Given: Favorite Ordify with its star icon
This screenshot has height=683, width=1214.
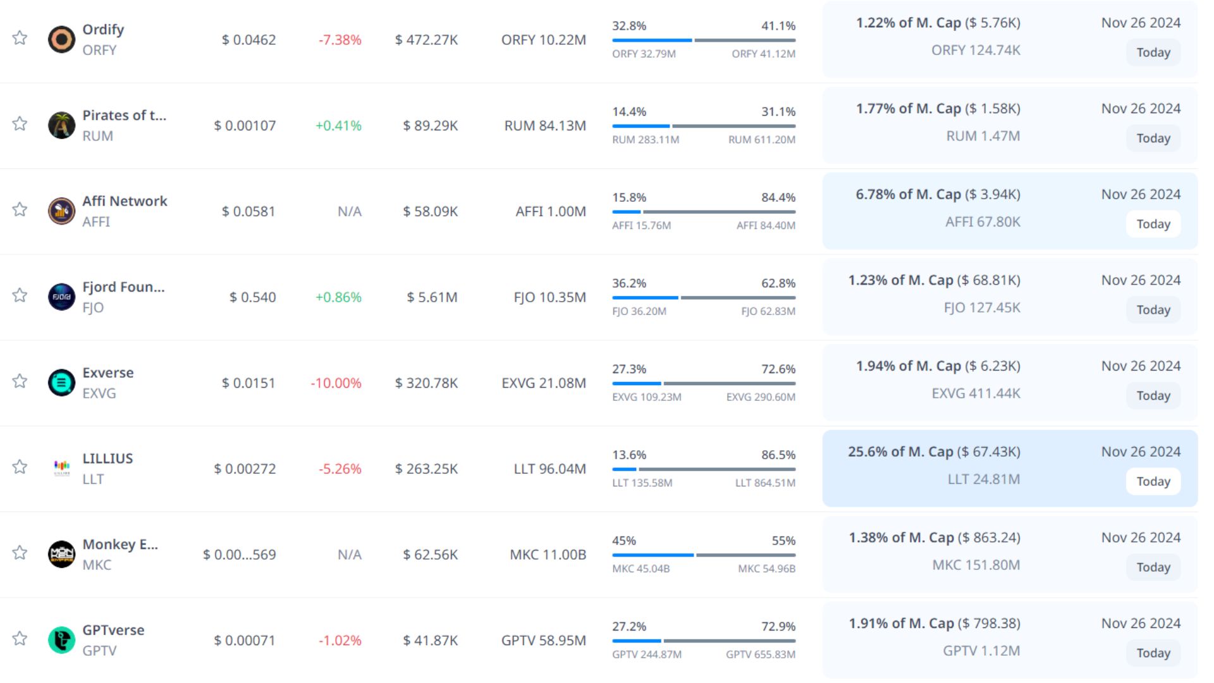Looking at the screenshot, I should click(x=20, y=38).
